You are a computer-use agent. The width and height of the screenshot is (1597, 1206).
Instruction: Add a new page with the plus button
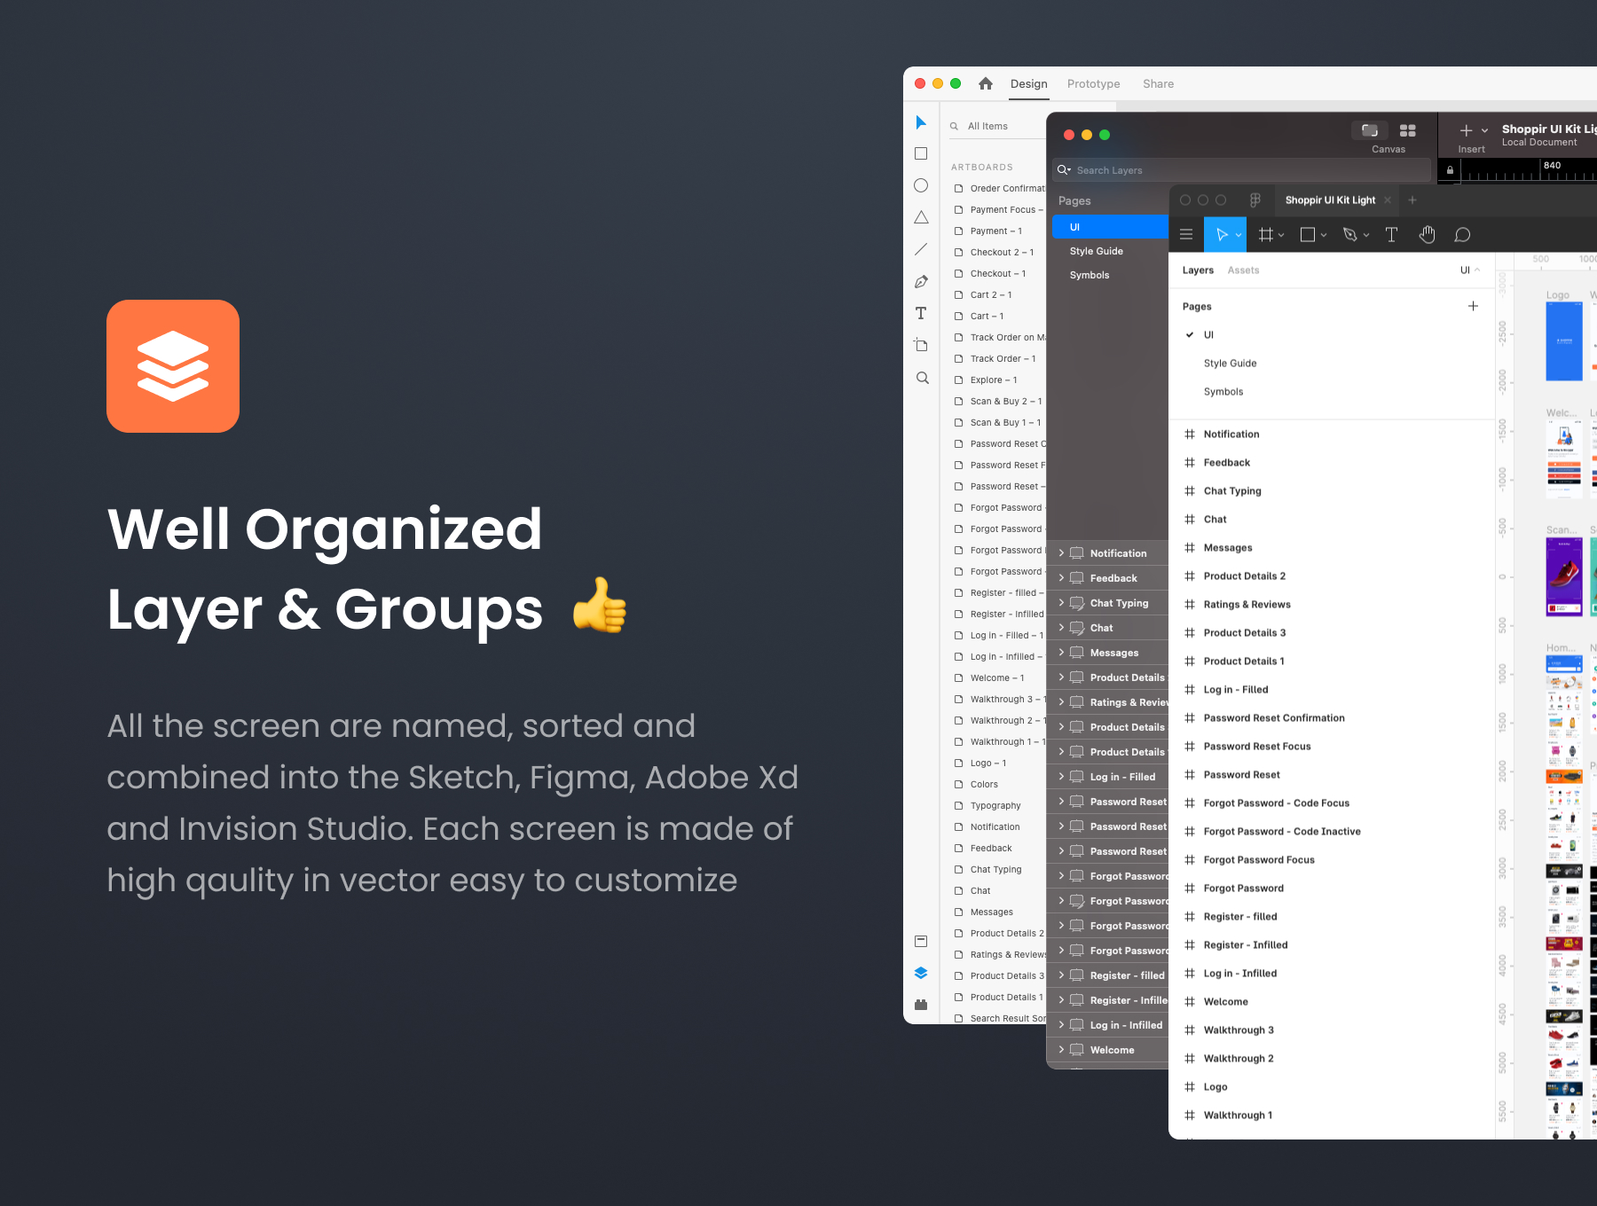pyautogui.click(x=1473, y=306)
